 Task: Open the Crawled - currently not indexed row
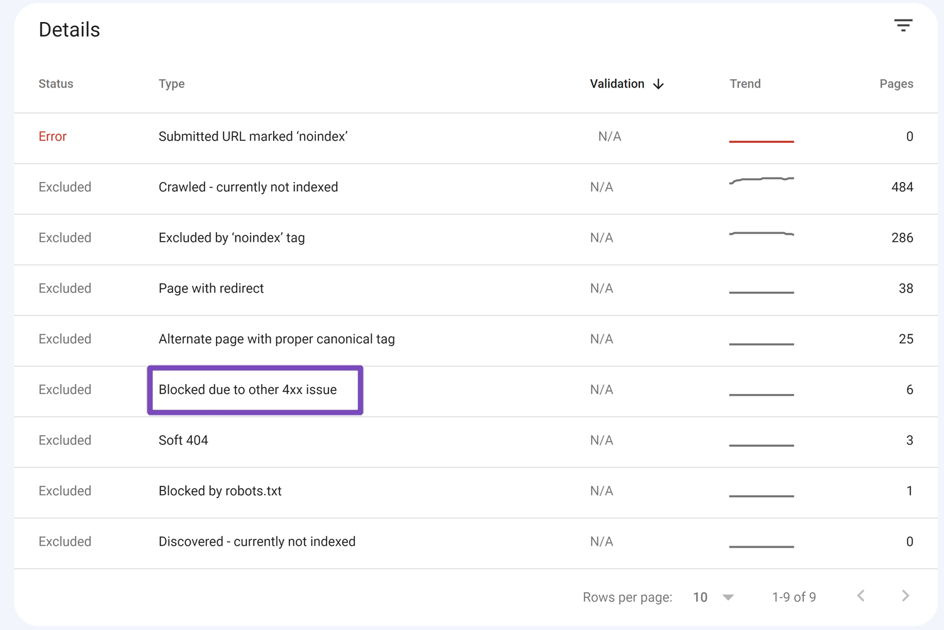coord(476,189)
